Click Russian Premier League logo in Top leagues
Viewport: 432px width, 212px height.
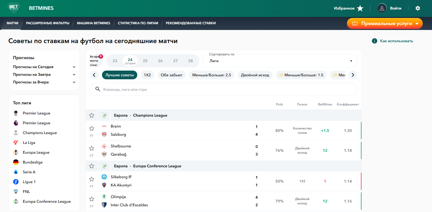(x=16, y=113)
